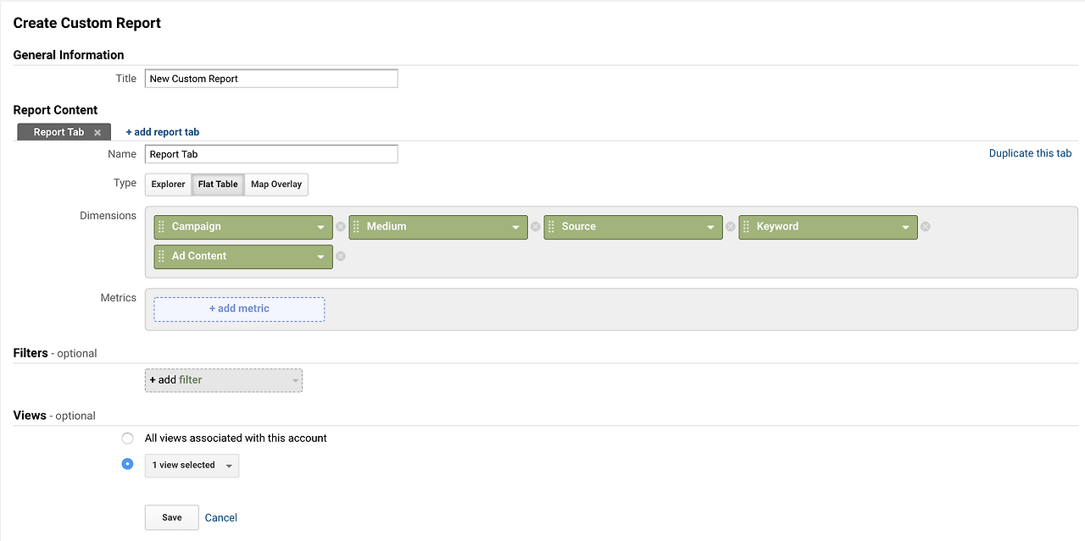This screenshot has width=1085, height=541.
Task: Focus the tab Name input field
Action: coord(271,154)
